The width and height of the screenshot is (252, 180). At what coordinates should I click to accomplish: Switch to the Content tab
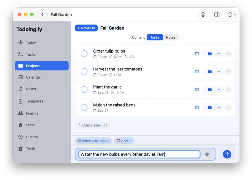[x=138, y=37]
